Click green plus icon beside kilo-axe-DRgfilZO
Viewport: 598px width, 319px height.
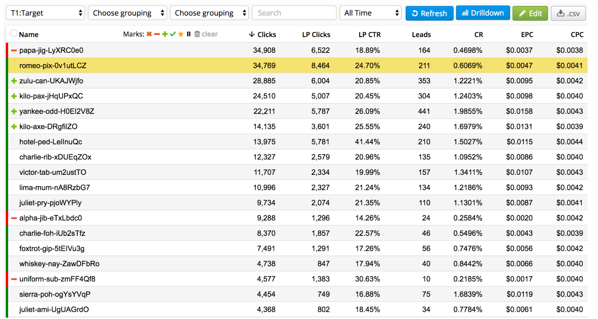(14, 126)
